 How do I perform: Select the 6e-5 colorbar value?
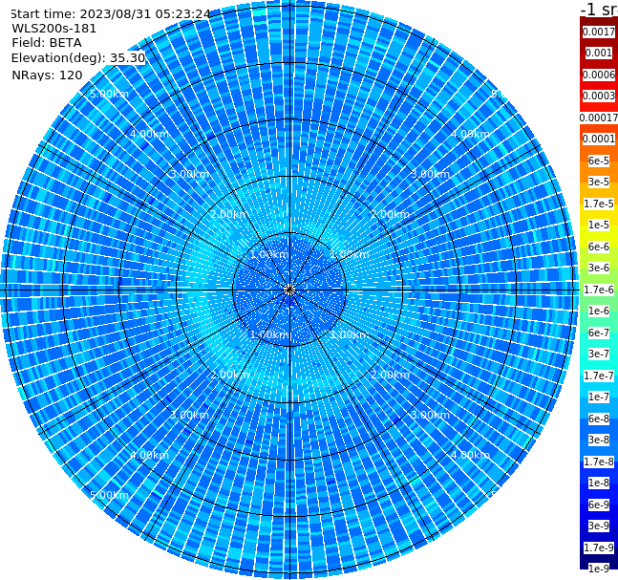(599, 161)
